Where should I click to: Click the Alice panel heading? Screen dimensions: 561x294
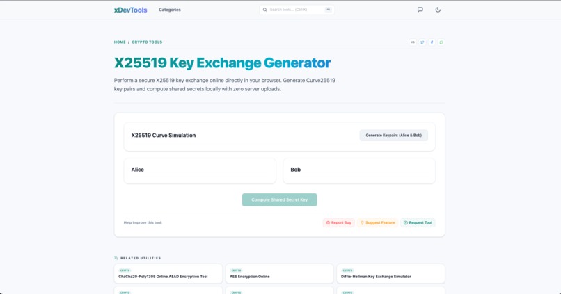(137, 170)
